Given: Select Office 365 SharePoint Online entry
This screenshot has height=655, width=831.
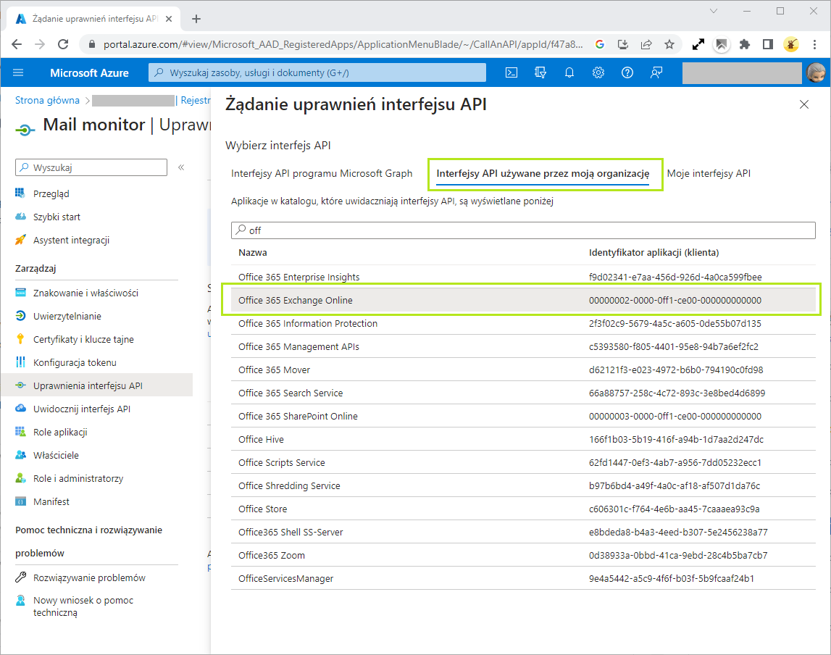Looking at the screenshot, I should click(x=298, y=417).
